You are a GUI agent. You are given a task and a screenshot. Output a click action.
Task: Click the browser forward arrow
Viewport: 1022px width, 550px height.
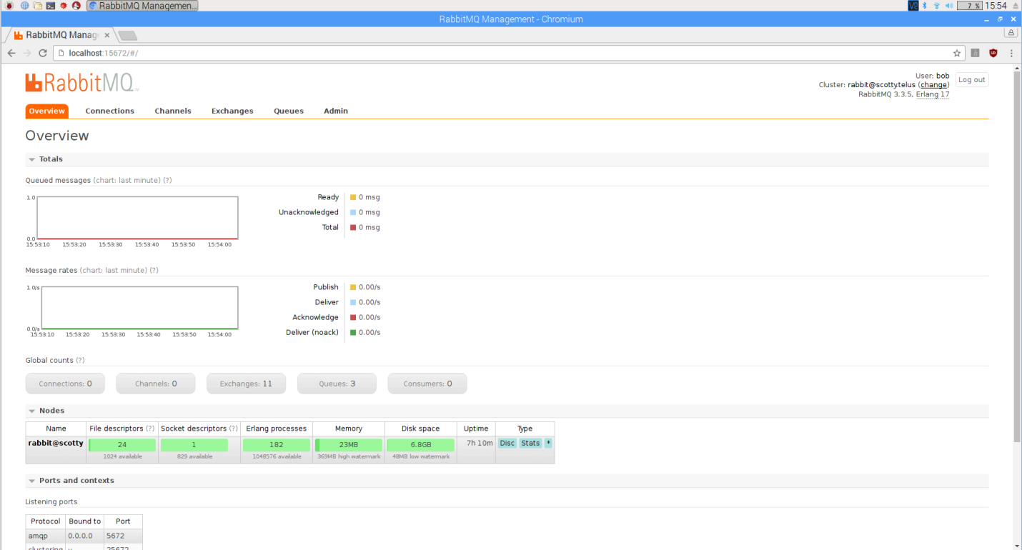(27, 53)
